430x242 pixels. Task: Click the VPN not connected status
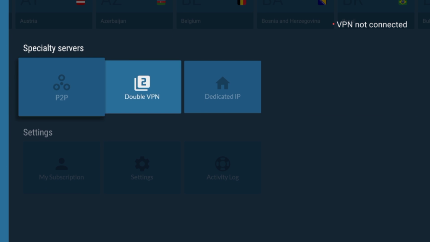point(370,25)
